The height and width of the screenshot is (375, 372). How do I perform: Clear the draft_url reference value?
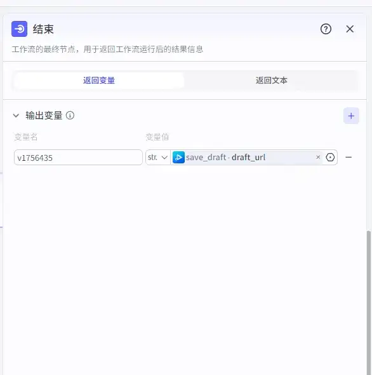coord(318,157)
